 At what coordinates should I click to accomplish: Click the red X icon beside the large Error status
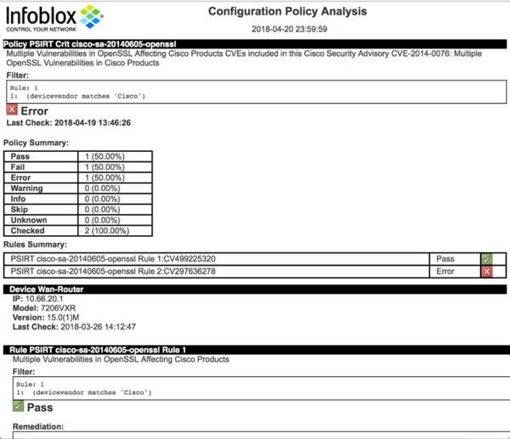(12, 110)
